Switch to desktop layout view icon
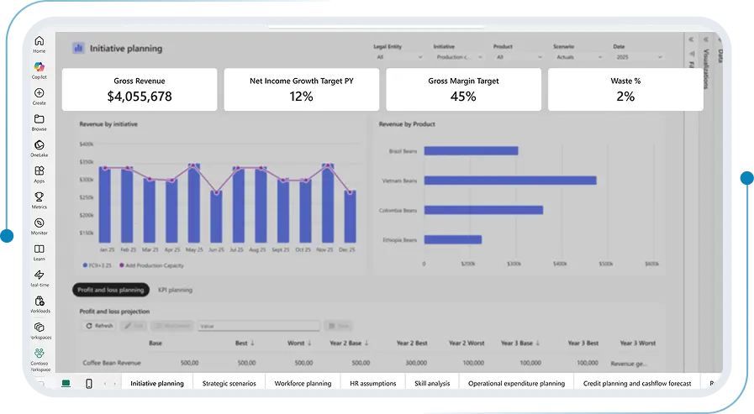754x414 pixels. [x=66, y=383]
